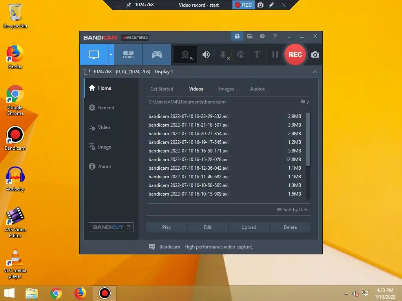Image resolution: width=402 pixels, height=301 pixels.
Task: Toggle webcam overlay icon
Action: click(185, 54)
